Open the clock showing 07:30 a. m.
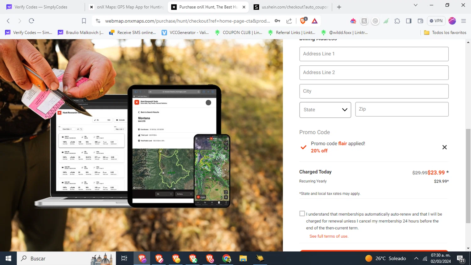The height and width of the screenshot is (265, 471). (x=441, y=258)
